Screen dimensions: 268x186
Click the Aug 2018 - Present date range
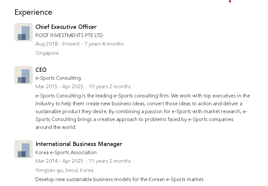point(57,44)
